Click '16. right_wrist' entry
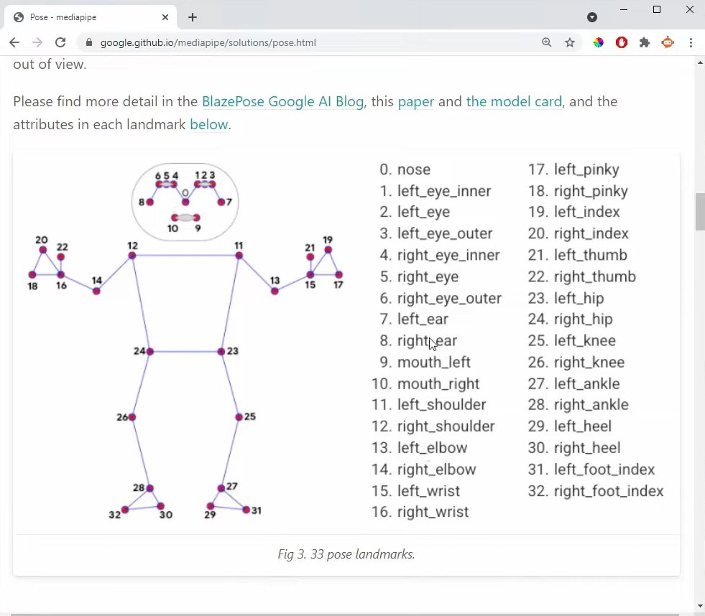 (420, 512)
